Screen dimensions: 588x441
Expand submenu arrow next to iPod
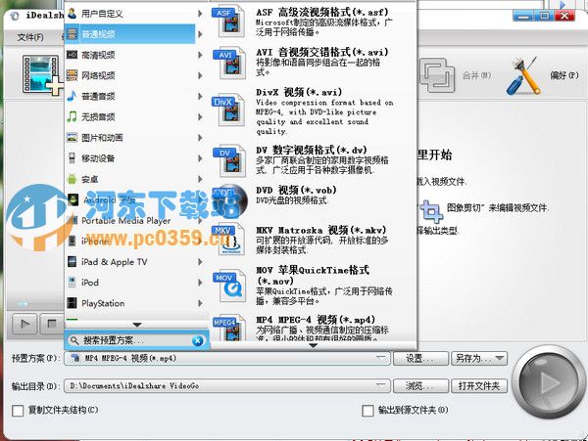(x=200, y=283)
